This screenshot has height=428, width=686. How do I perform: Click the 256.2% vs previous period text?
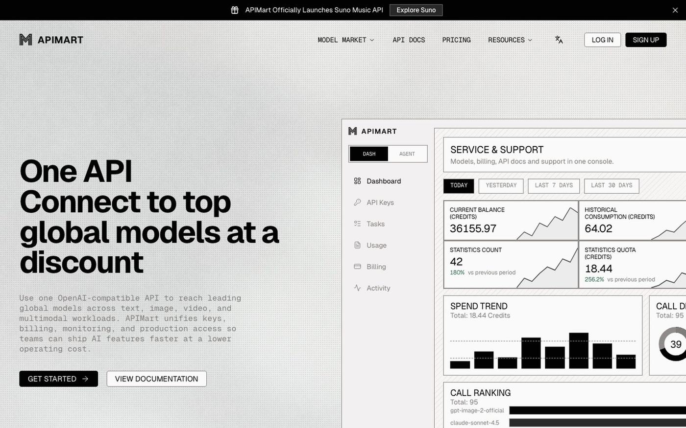click(x=620, y=279)
